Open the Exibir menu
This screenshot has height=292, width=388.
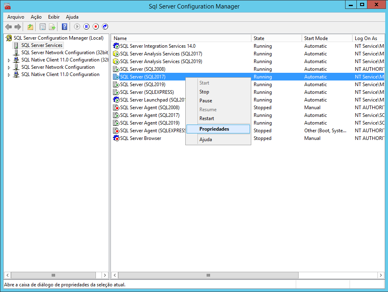tap(54, 17)
